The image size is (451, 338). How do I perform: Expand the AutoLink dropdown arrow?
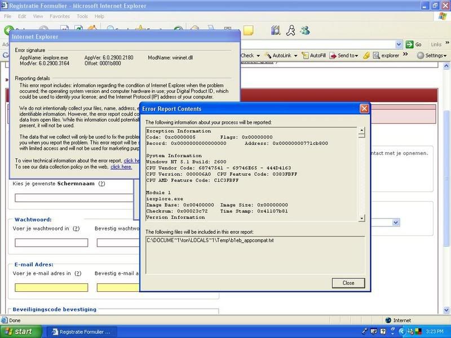pos(295,56)
